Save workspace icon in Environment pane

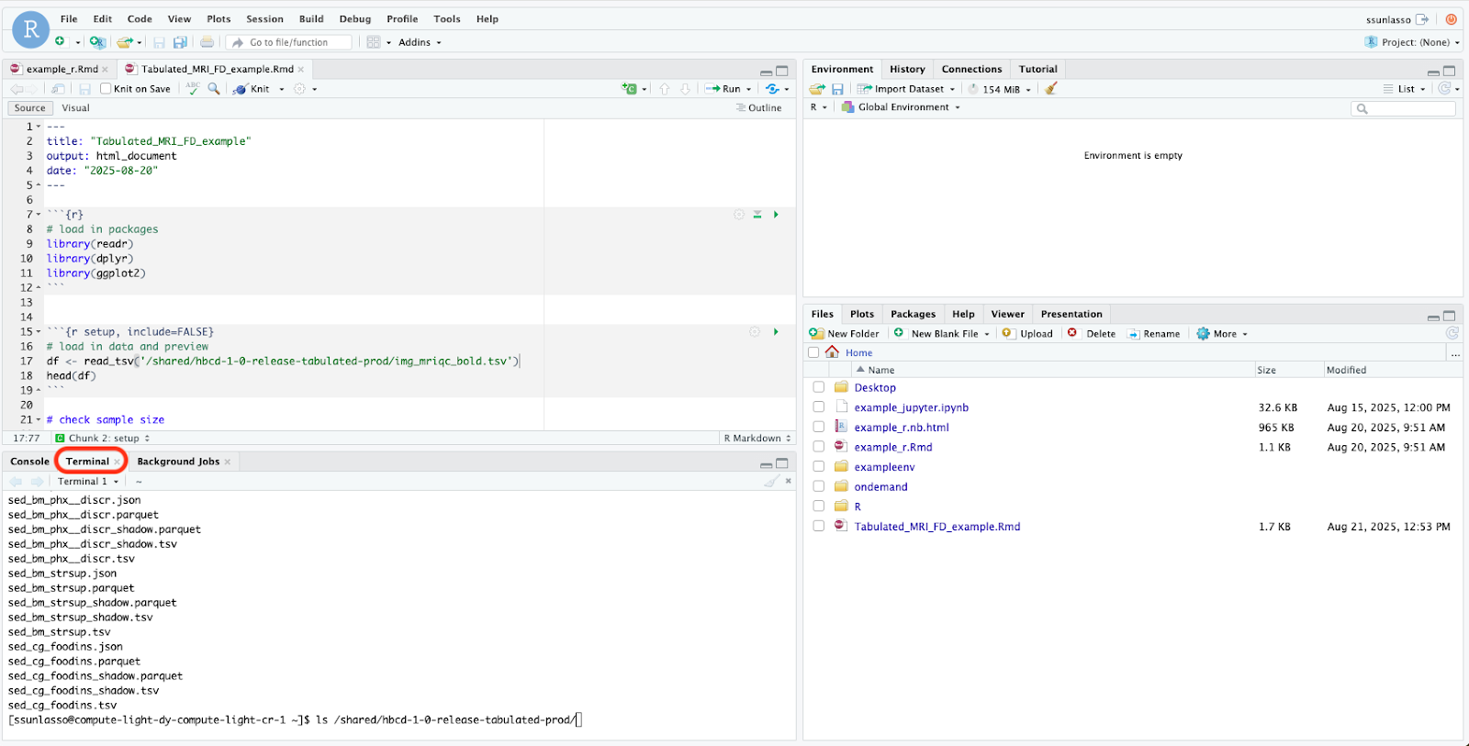[837, 89]
